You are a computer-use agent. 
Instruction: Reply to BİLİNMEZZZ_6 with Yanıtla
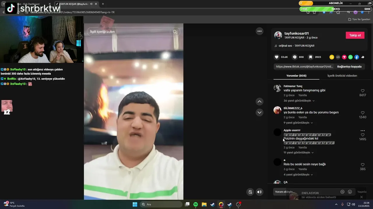tap(302, 117)
